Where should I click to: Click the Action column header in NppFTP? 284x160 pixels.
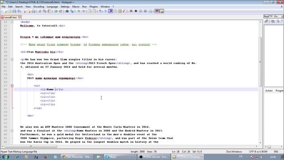[x=269, y=91]
